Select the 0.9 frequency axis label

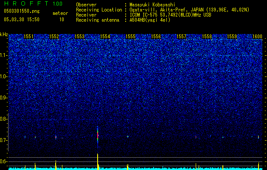(x=3, y=98)
